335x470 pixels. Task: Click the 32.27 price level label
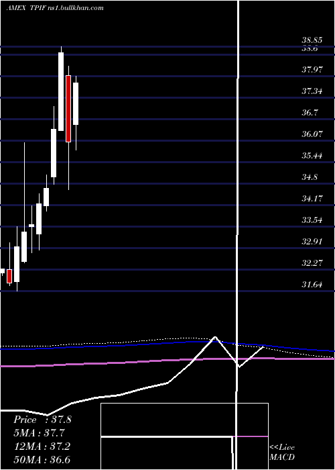click(312, 263)
